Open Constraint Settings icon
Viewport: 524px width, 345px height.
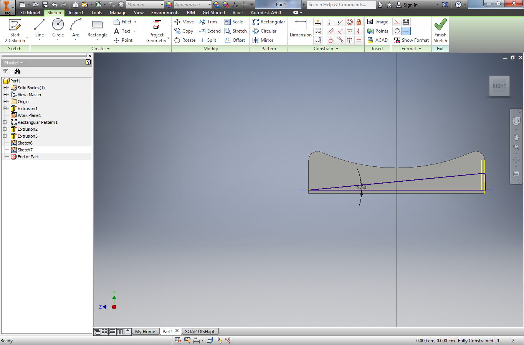(318, 40)
